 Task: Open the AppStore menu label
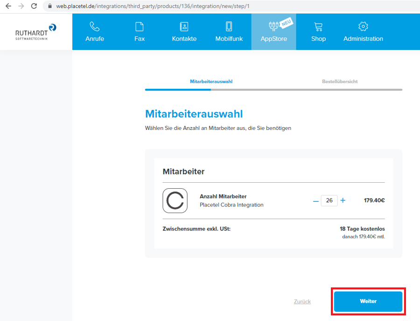[x=274, y=39]
